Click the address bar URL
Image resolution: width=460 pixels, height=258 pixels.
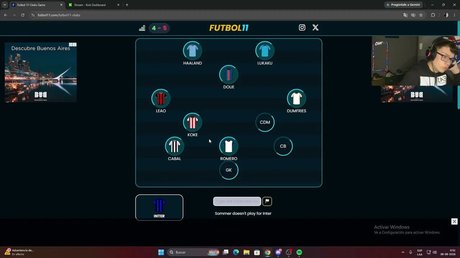point(59,15)
